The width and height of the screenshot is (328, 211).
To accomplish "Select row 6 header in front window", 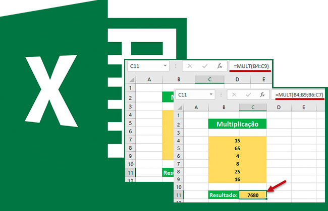I will point(179,156).
